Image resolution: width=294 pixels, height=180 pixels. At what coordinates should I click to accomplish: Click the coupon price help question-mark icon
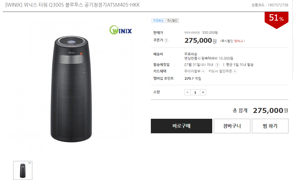(x=166, y=40)
